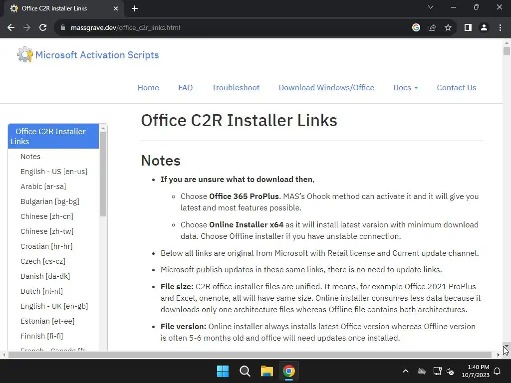The width and height of the screenshot is (511, 383).
Task: Jump to English - UK [en-gb]
Action: tap(54, 307)
